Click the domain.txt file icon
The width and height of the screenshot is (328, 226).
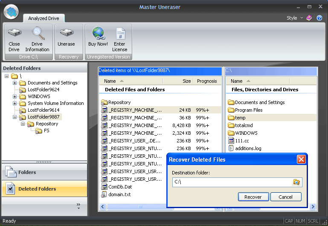point(104,194)
